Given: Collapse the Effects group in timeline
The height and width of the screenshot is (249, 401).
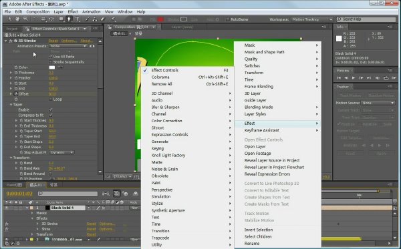Looking at the screenshot, I should pos(32,218).
